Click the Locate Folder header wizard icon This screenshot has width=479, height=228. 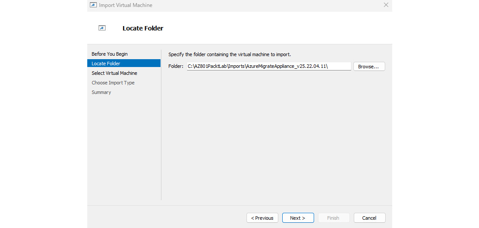(102, 28)
